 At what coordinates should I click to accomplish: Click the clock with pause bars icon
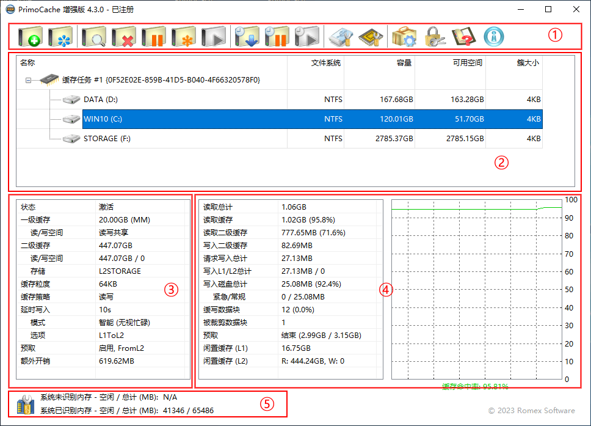pos(277,37)
